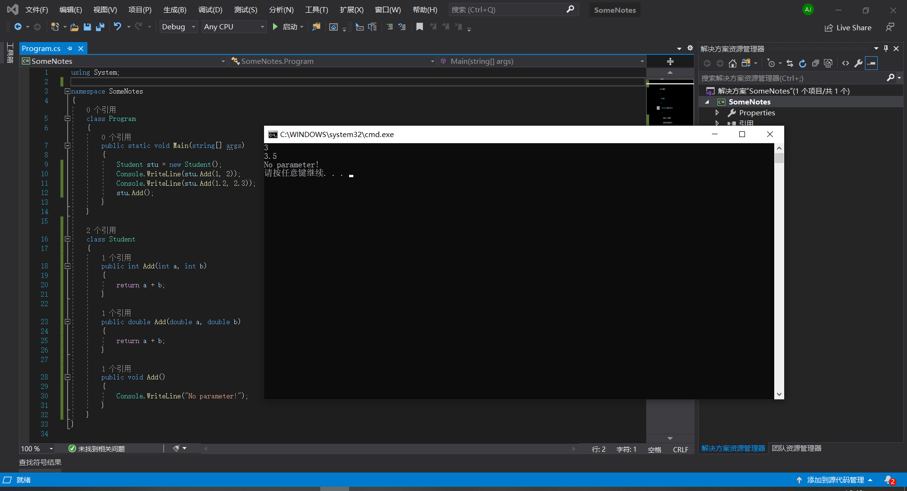The height and width of the screenshot is (491, 907).
Task: Click the 工具箱 side tab on the left edge
Action: click(x=10, y=52)
